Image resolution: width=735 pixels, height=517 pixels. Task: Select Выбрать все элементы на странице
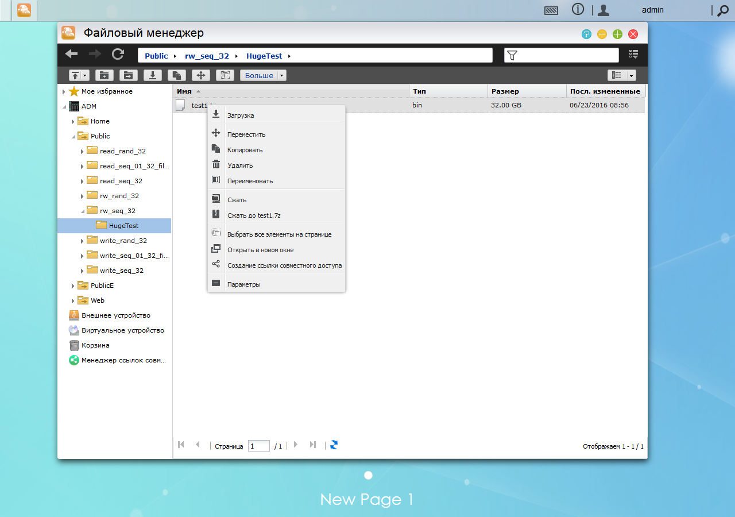pos(276,234)
